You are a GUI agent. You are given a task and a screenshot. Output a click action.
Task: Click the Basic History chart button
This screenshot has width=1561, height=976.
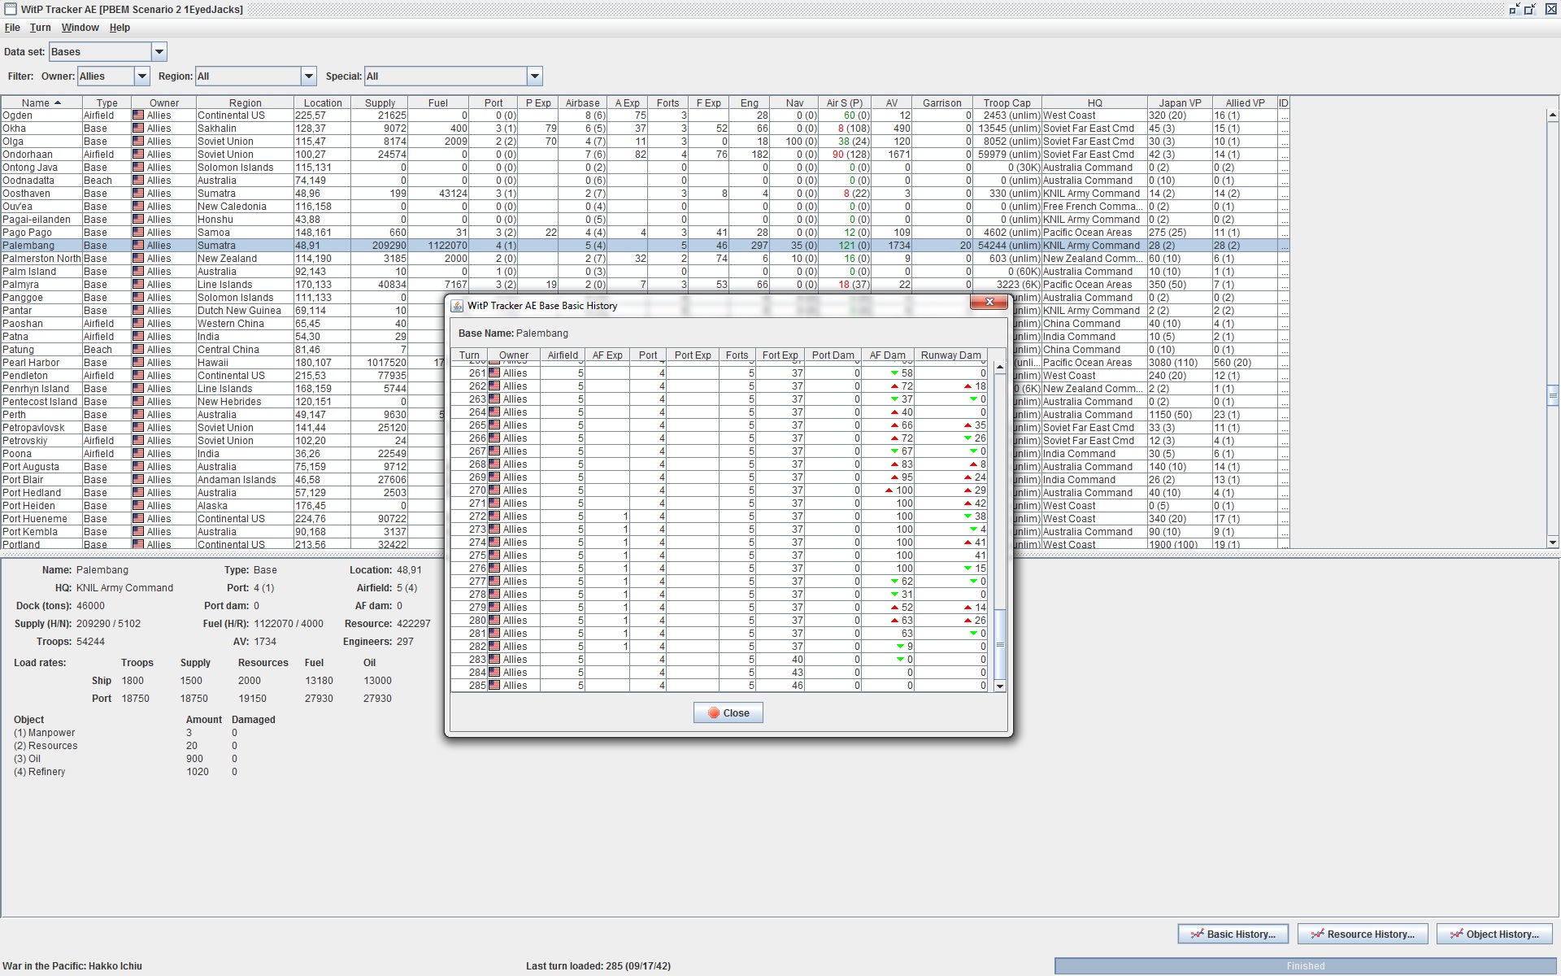click(1233, 934)
